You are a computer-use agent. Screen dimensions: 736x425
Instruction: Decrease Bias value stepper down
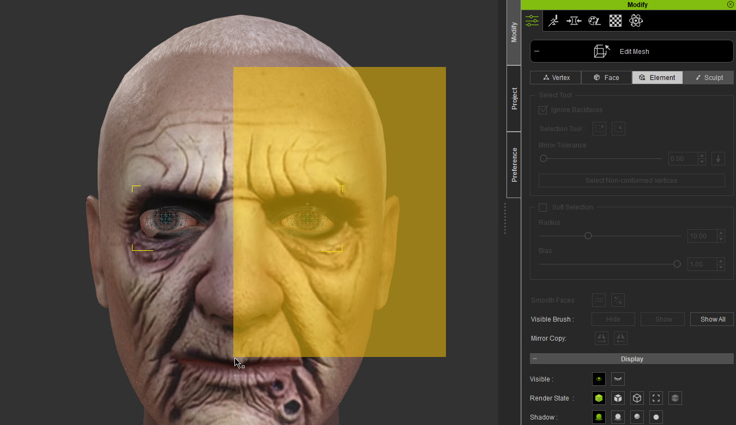point(721,268)
